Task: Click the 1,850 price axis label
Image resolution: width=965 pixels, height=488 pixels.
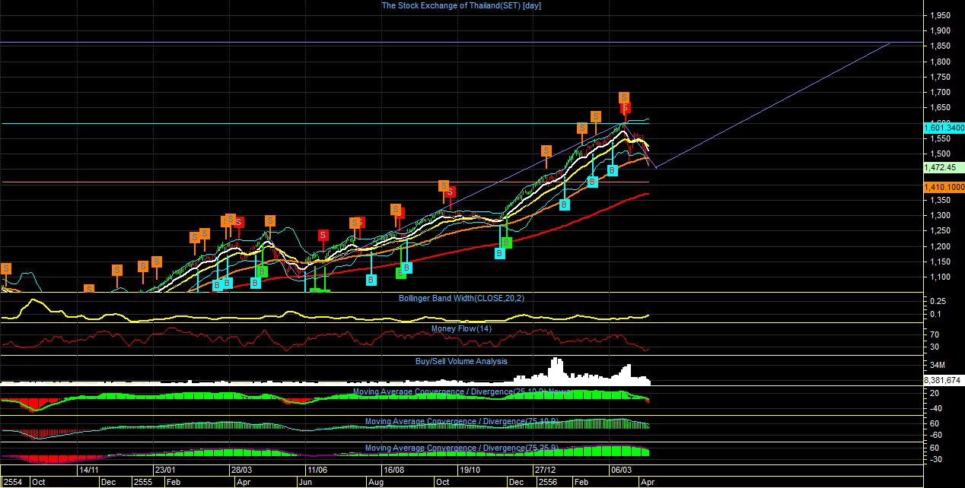Action: tap(940, 46)
